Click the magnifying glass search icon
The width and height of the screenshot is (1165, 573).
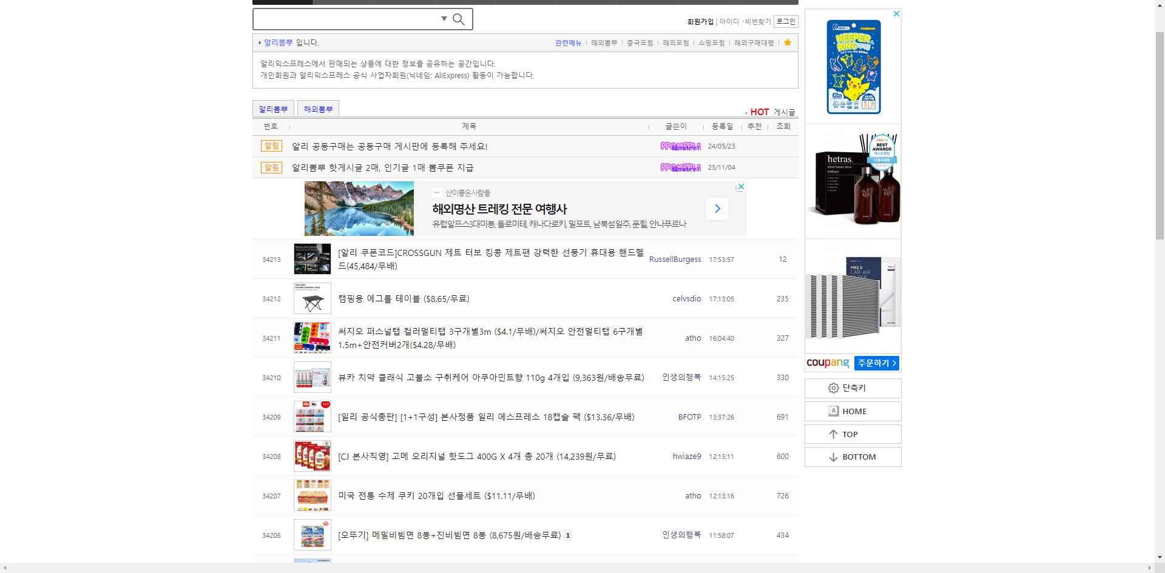coord(459,19)
